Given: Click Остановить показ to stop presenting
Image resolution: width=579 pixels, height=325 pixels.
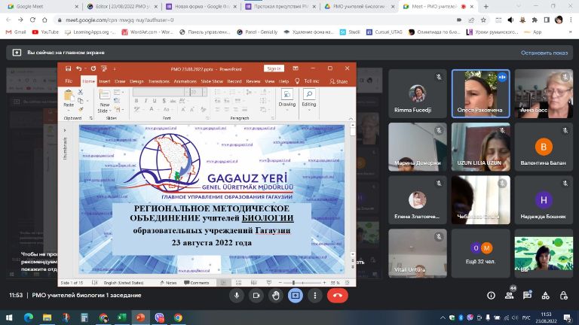Looking at the screenshot, I should click(544, 53).
